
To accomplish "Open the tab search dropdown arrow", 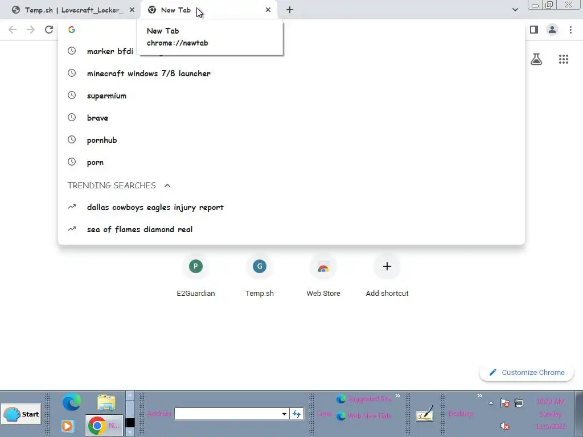I will [515, 10].
